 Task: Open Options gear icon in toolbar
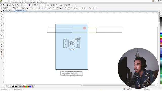pyautogui.click(x=66, y=5)
